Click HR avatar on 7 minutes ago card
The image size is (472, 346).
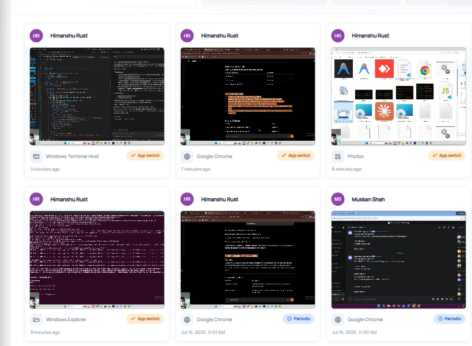[x=187, y=36]
